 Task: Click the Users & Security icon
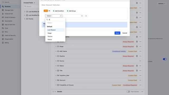click(3, 35)
